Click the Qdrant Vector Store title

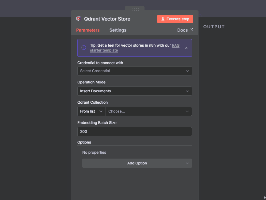tap(107, 19)
